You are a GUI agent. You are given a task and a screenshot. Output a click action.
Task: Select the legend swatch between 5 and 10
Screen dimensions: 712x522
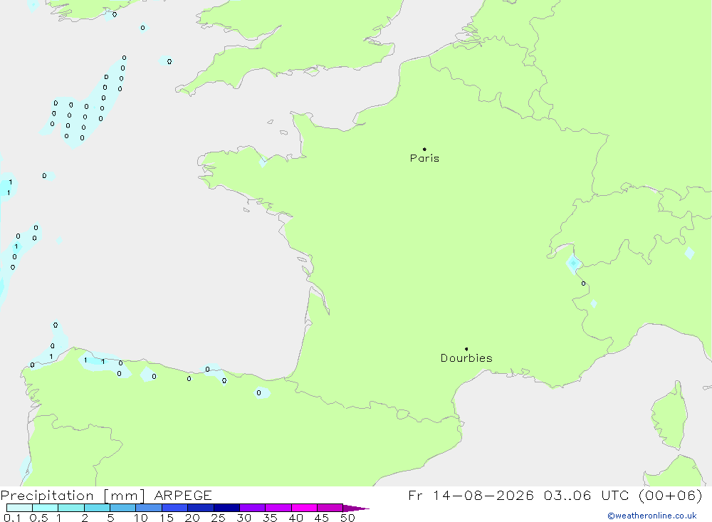(x=122, y=508)
